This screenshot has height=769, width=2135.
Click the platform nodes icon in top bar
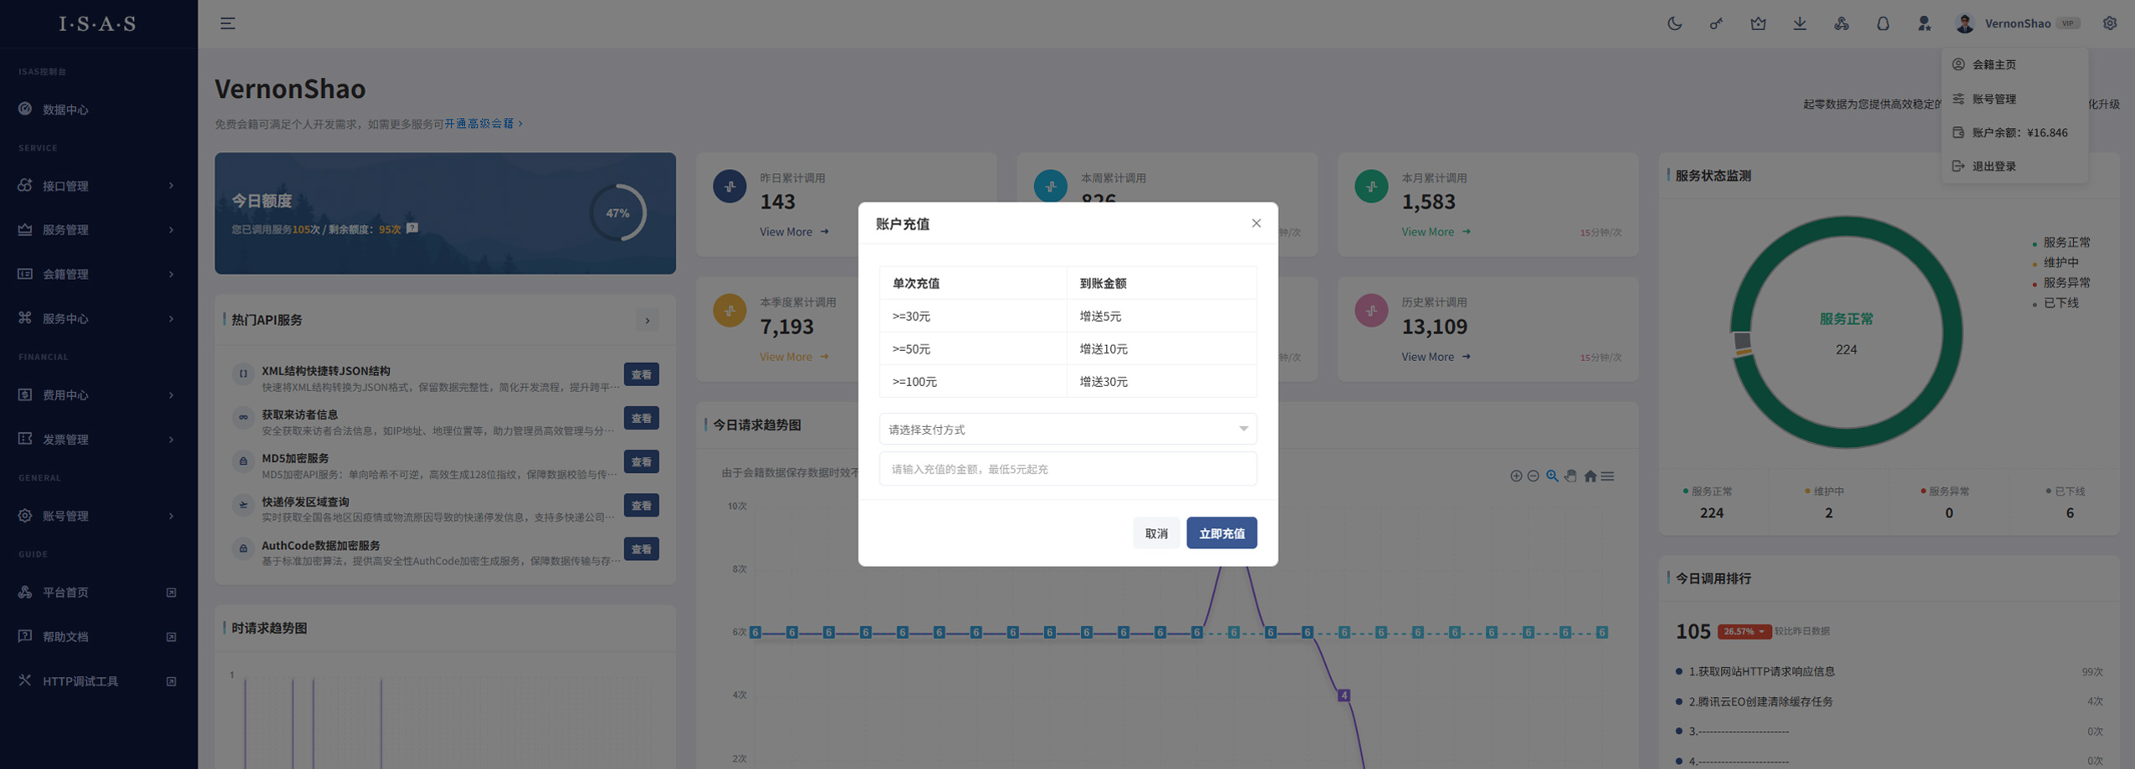coord(1841,23)
